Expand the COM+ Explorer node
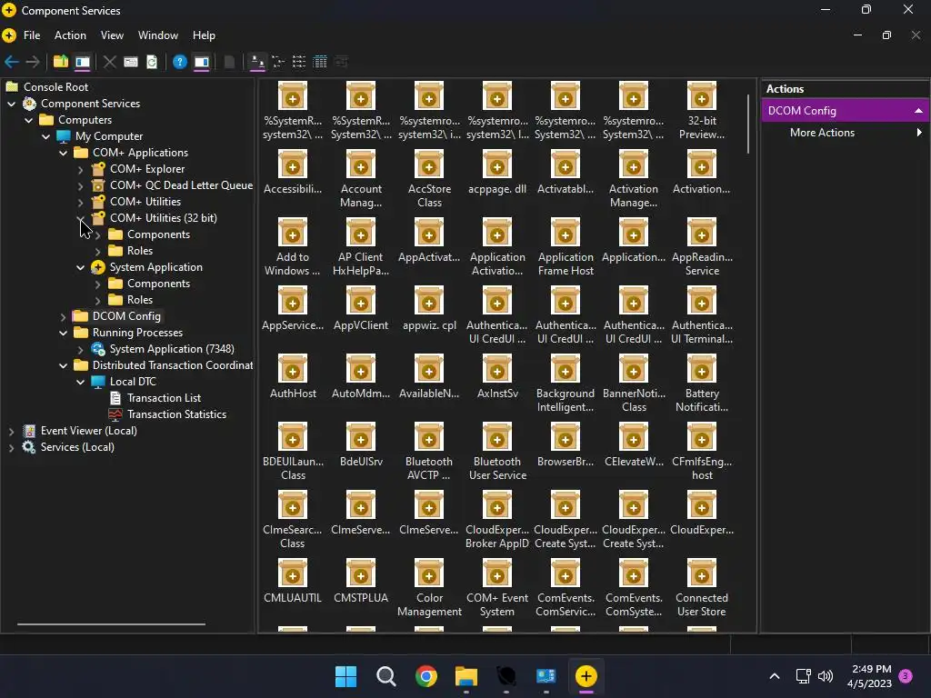931x698 pixels. pos(80,169)
